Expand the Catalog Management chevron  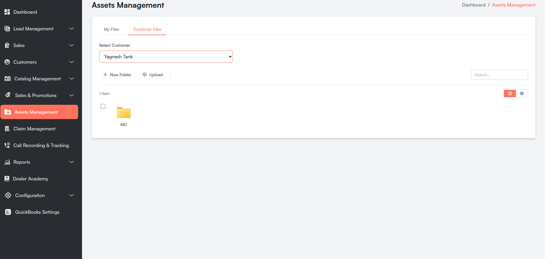click(x=72, y=79)
